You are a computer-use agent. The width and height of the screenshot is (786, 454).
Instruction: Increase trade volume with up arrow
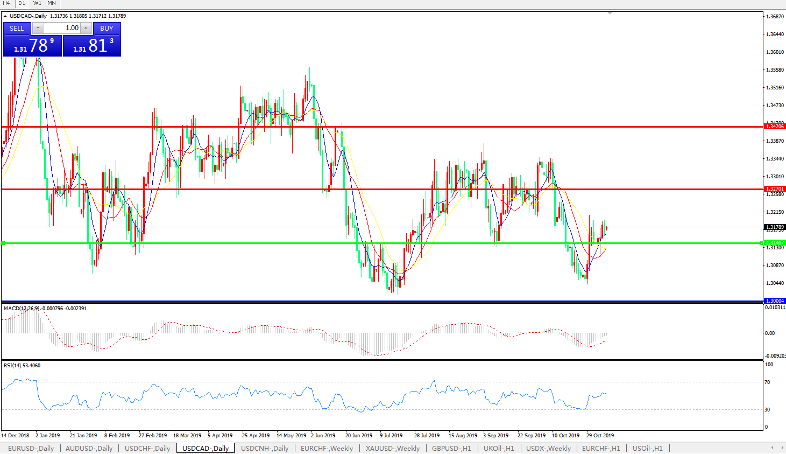point(86,28)
